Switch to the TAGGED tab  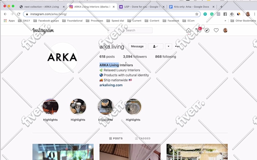point(142,139)
